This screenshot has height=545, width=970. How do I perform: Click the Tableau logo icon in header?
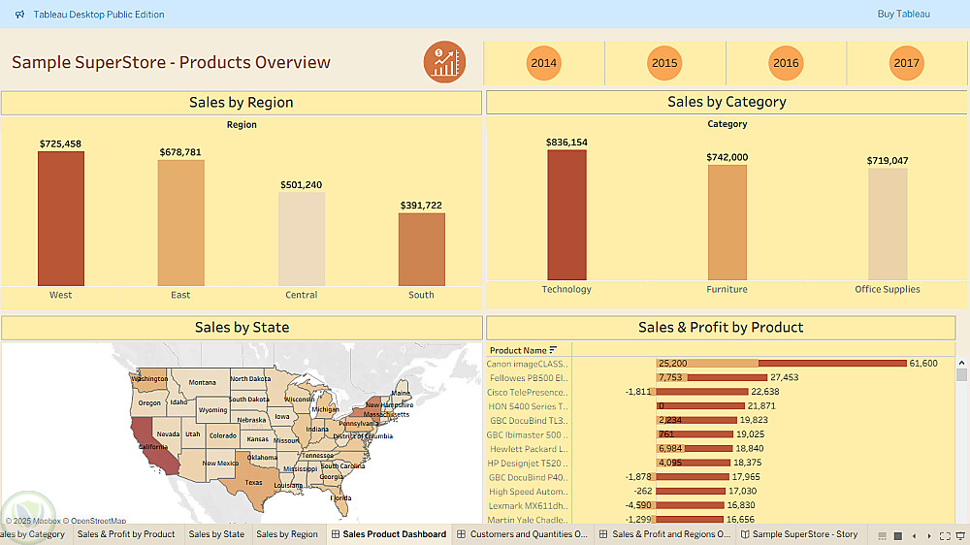19,15
